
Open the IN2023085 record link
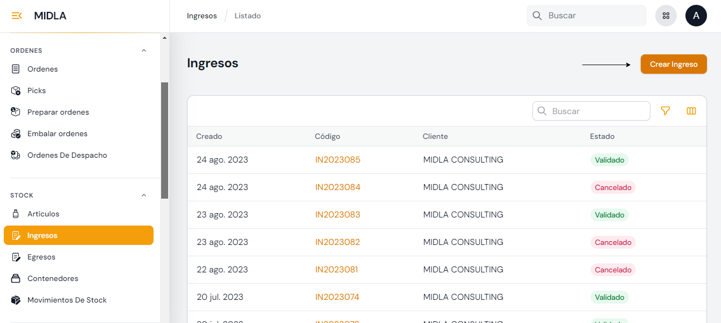click(x=337, y=160)
